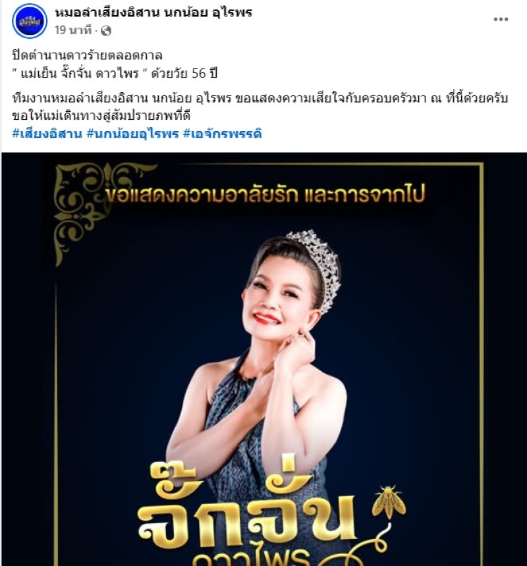Open the page name หมอลำเสียงอิสาน นกน้อย อุไรพร

[x=153, y=13]
